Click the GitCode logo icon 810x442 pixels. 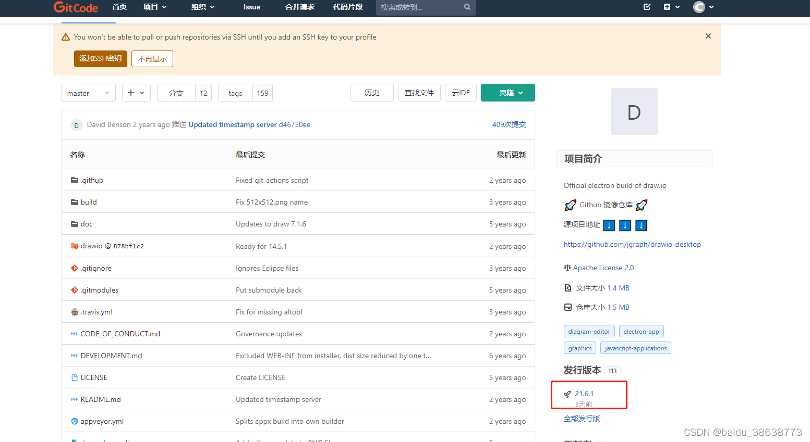pyautogui.click(x=59, y=7)
